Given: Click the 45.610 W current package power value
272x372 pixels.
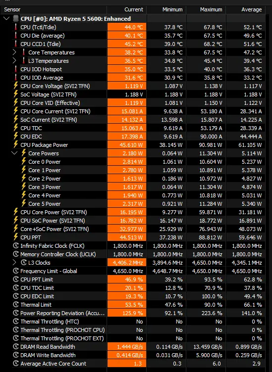Looking at the screenshot, I should pyautogui.click(x=131, y=145).
